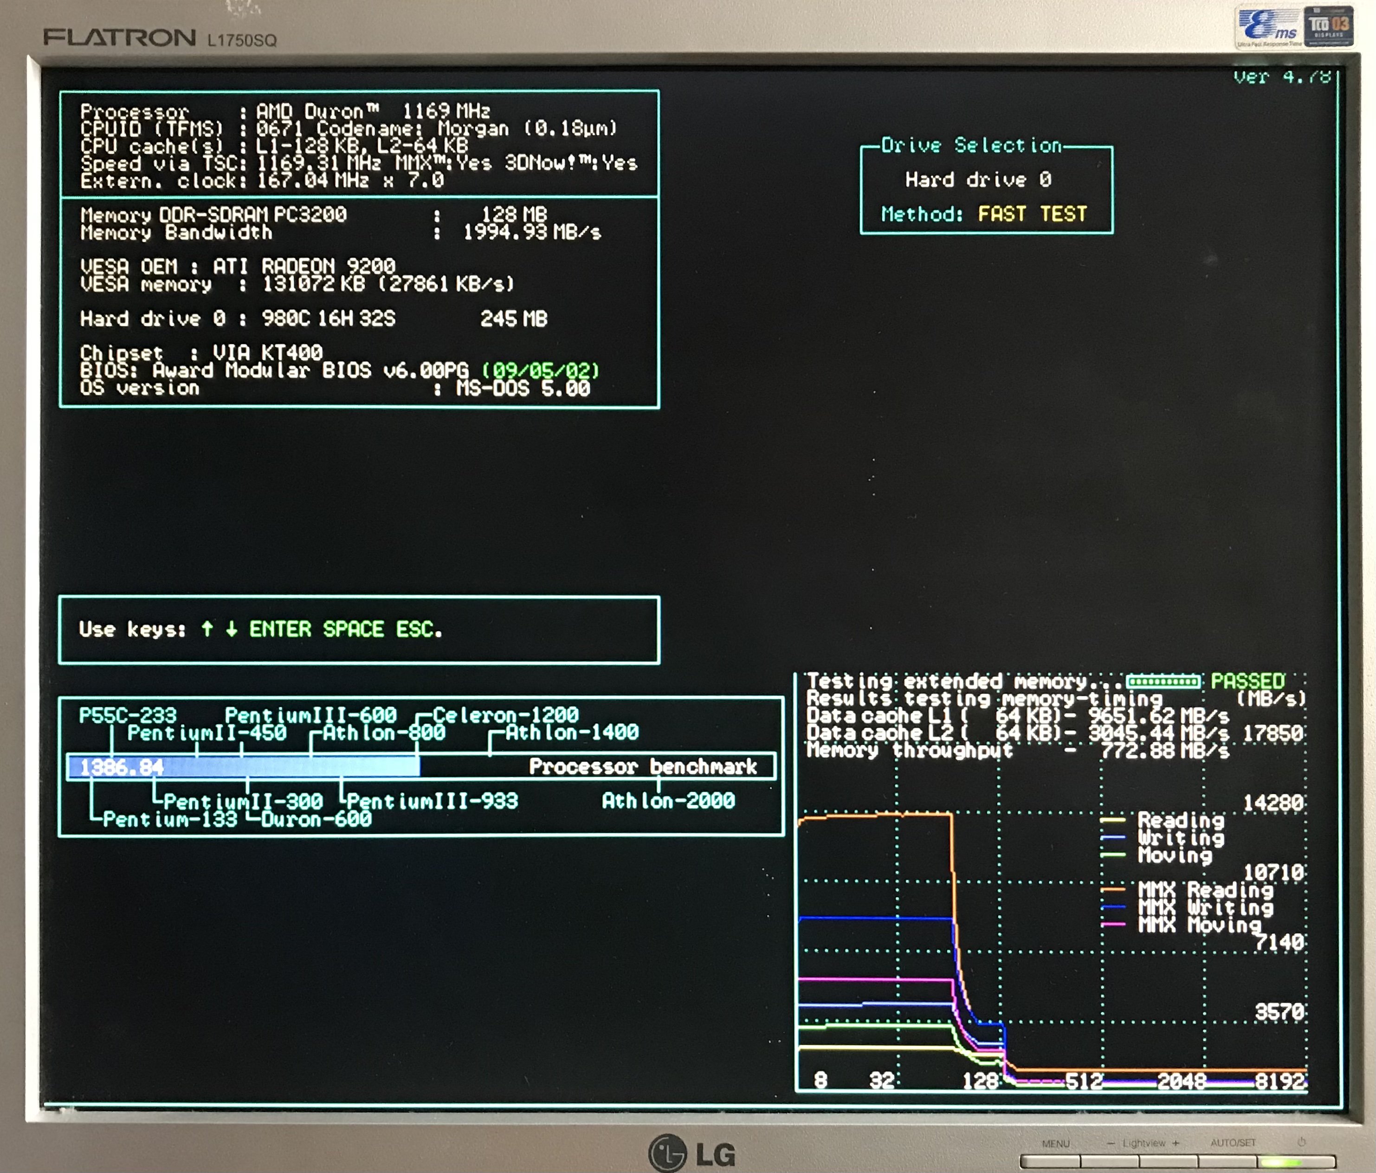
Task: Click the up arrow key hint
Action: tap(207, 629)
